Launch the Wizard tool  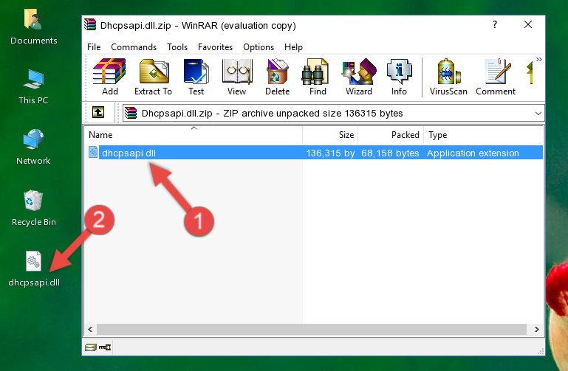pos(359,77)
